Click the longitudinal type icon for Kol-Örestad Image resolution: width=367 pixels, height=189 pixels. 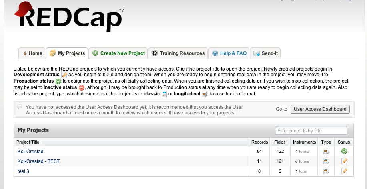tap(326, 152)
